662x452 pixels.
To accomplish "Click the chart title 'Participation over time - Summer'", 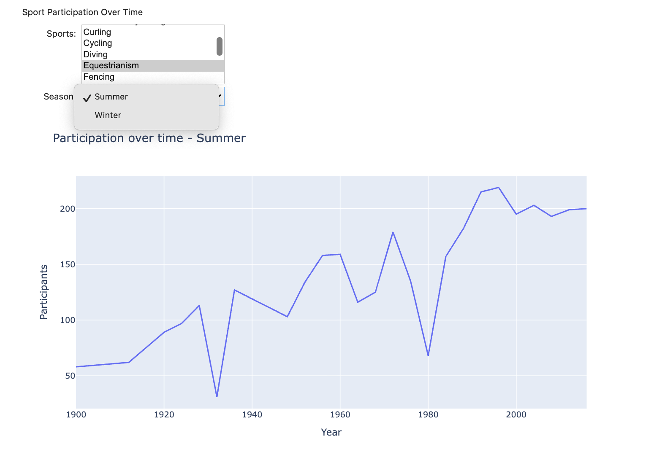I will click(149, 138).
